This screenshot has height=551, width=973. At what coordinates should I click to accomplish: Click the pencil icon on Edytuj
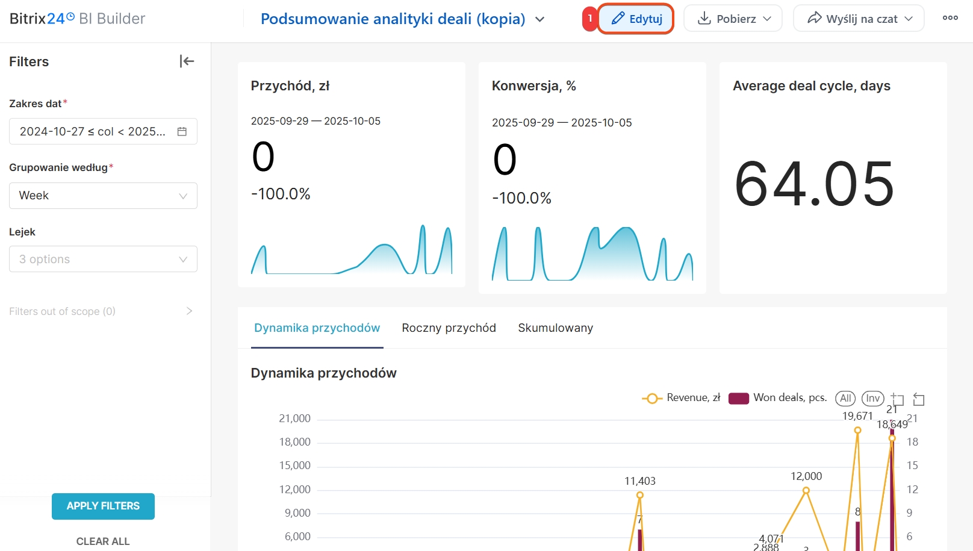618,19
